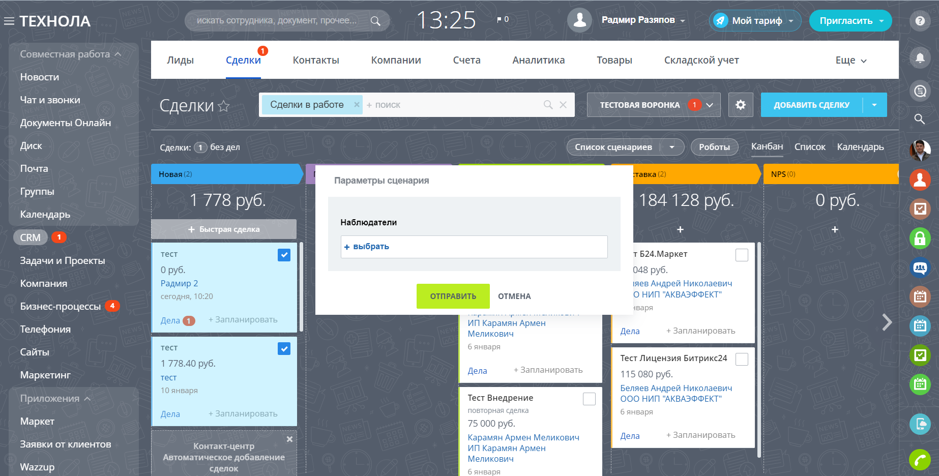Open the ТЕСТОВАЯ ВОРОНКА funnel dropdown
The width and height of the screenshot is (939, 476).
coord(654,105)
